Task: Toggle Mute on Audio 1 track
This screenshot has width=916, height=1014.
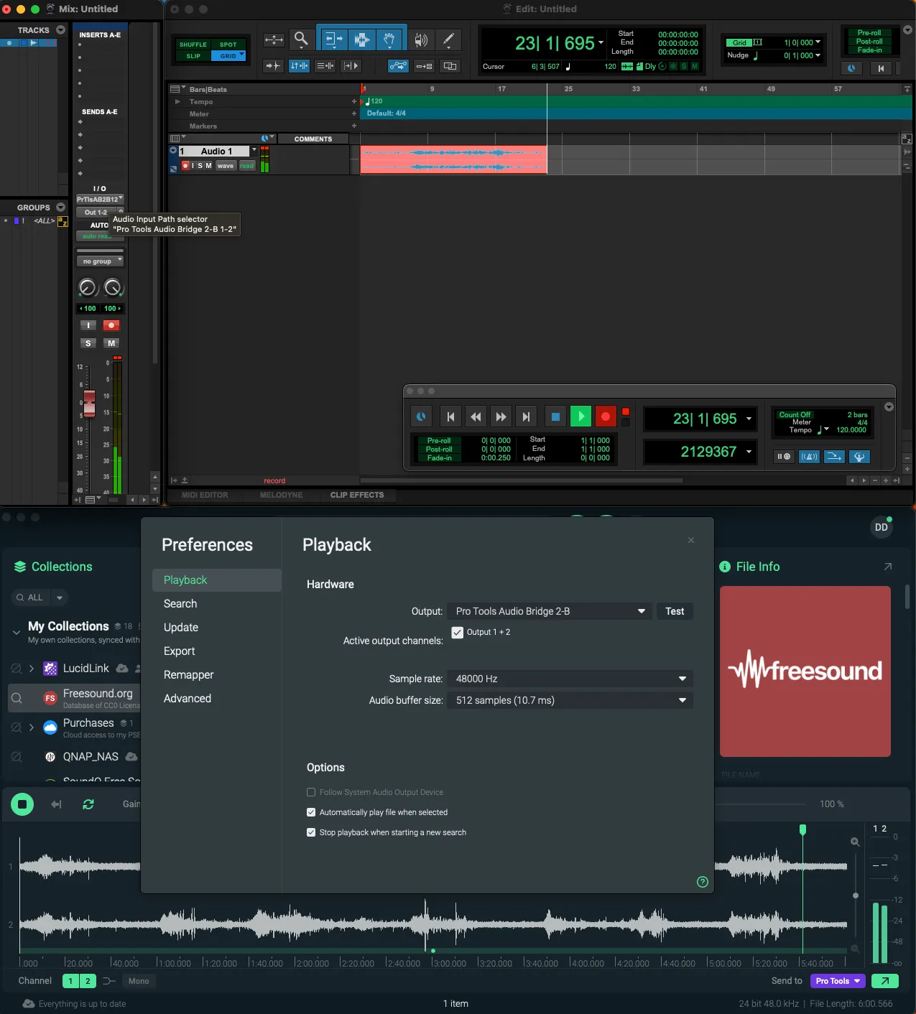Action: click(x=209, y=166)
